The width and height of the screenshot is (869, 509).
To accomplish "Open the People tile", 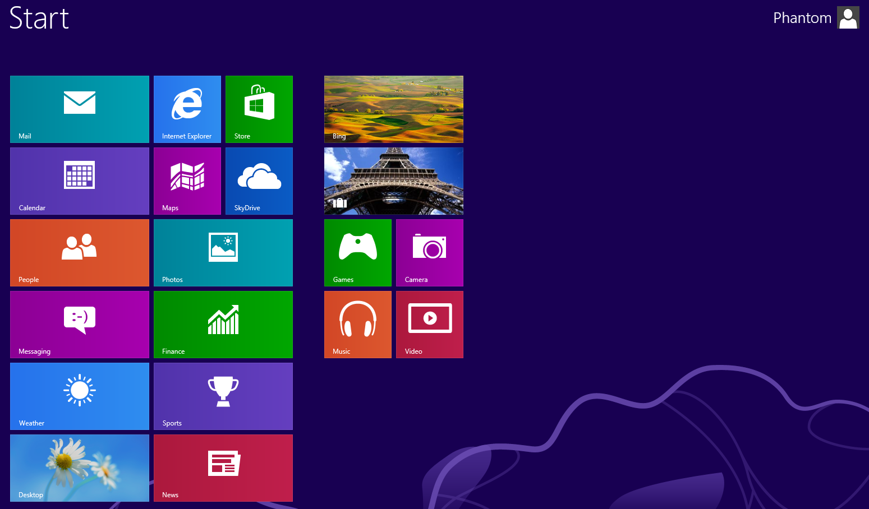I will (80, 253).
